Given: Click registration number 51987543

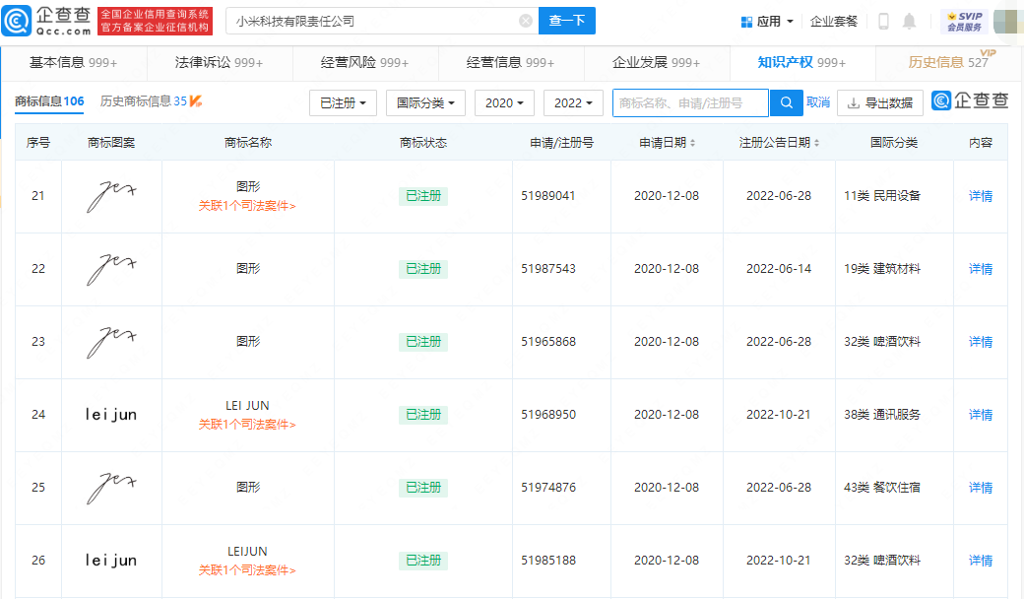Looking at the screenshot, I should [x=547, y=269].
